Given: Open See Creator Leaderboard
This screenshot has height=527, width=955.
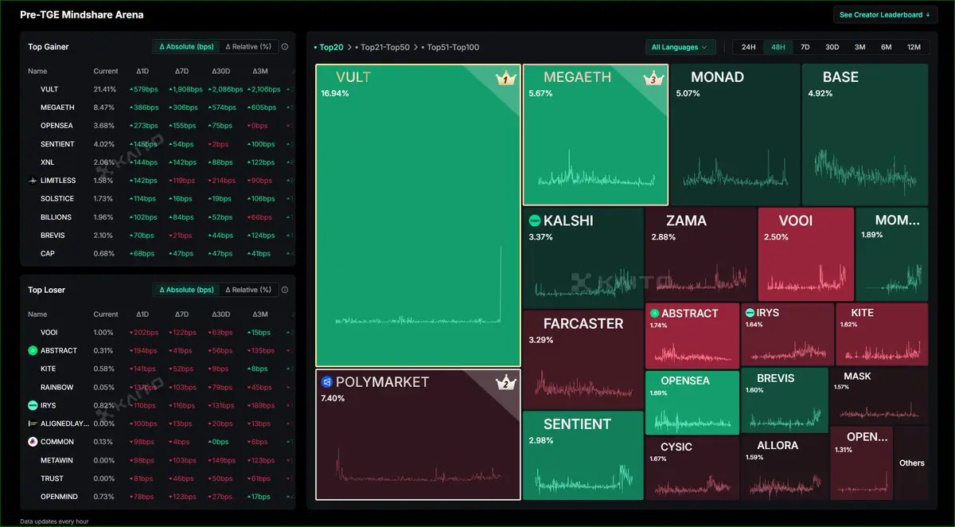Looking at the screenshot, I should point(884,15).
